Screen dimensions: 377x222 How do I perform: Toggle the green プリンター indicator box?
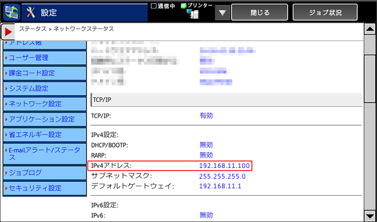[x=182, y=6]
